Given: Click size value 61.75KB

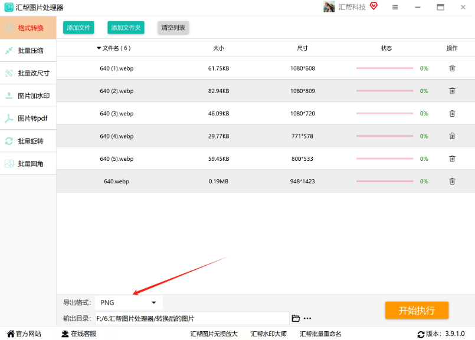Looking at the screenshot, I should (x=218, y=68).
